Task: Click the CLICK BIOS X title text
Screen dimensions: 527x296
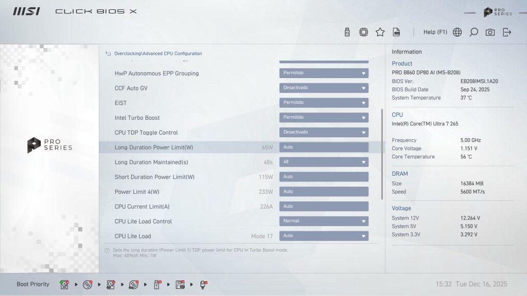Action: pyautogui.click(x=96, y=11)
